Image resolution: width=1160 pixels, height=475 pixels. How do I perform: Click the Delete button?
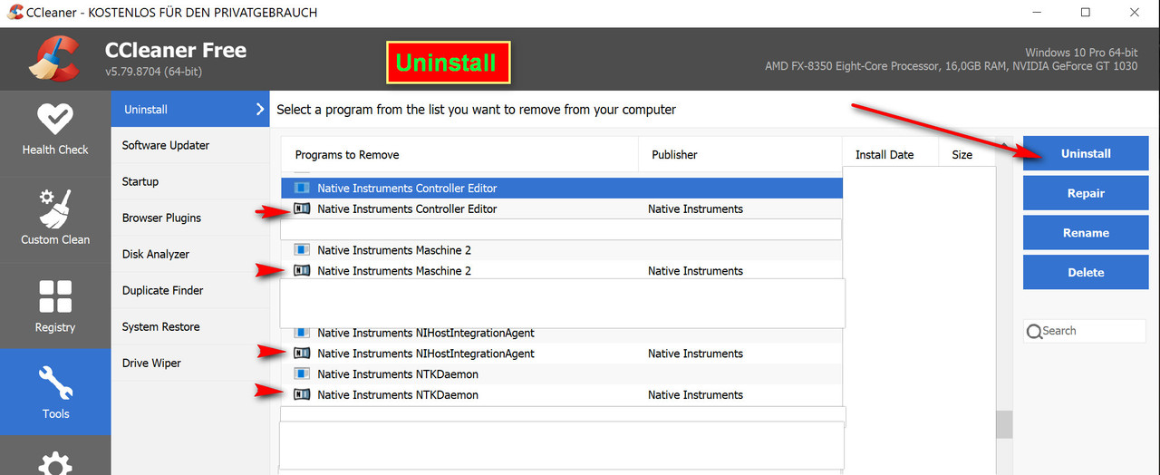click(x=1086, y=272)
